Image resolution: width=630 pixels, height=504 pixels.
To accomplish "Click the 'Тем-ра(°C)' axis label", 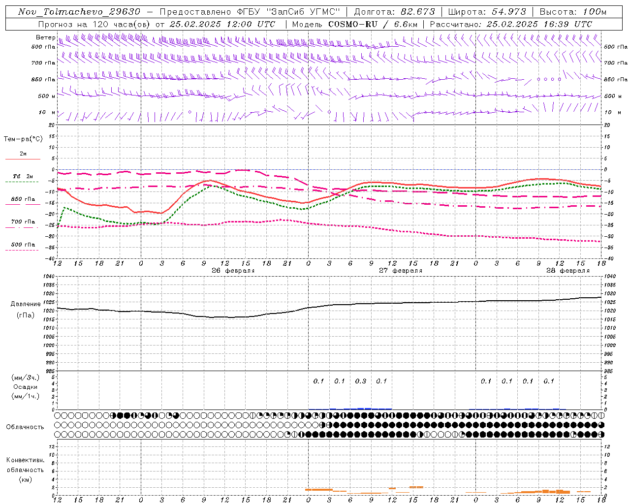I will pos(23,139).
